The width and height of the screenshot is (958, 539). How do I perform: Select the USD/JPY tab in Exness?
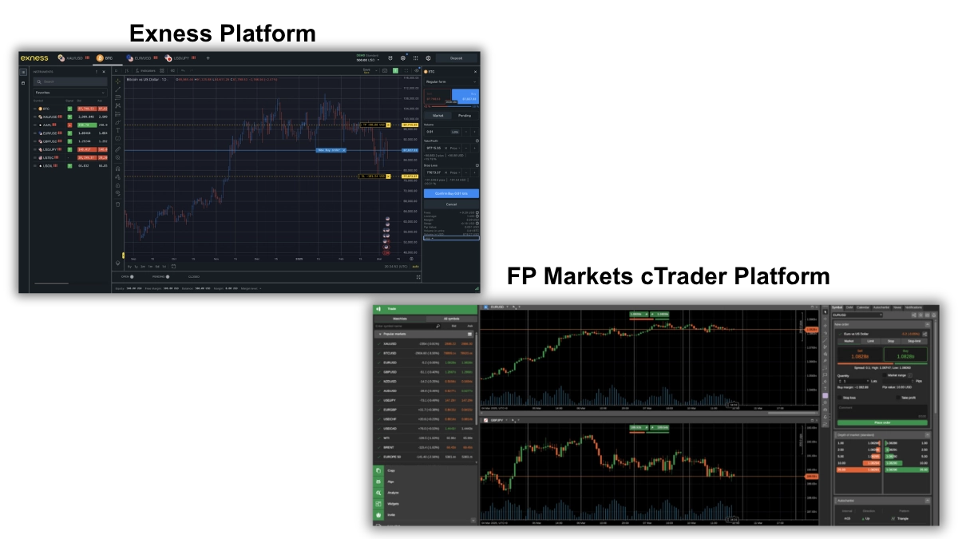point(180,58)
